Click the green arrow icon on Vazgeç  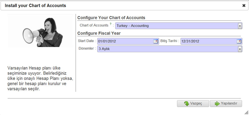[186, 103]
